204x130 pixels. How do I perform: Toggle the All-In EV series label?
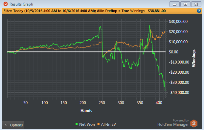(108, 124)
